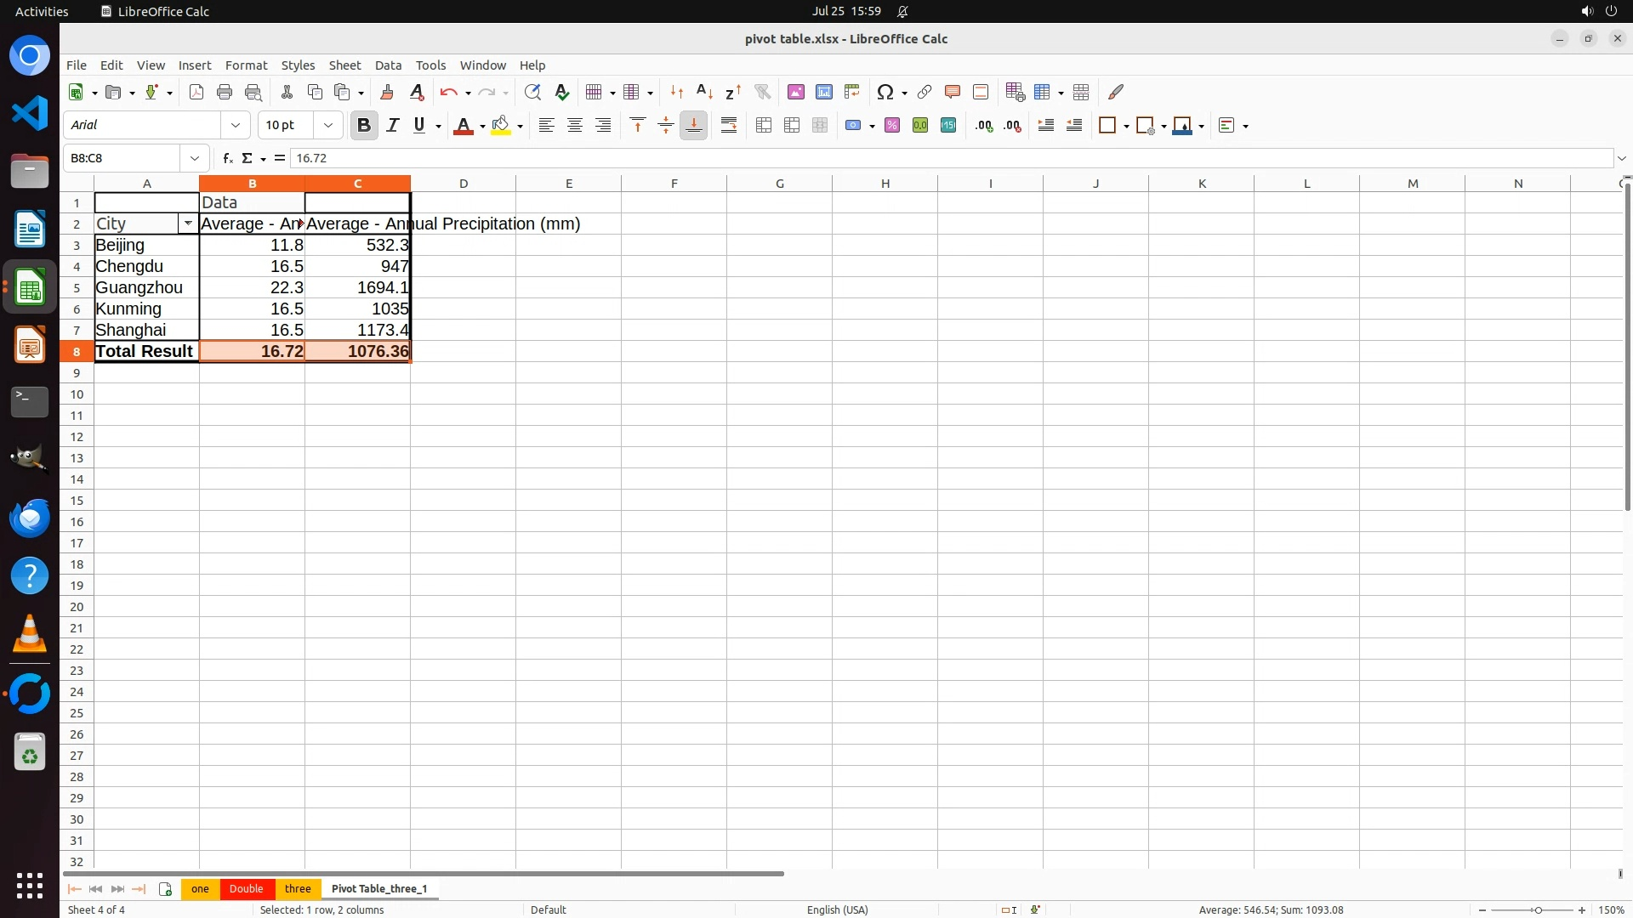Click the Sort Ascending icon

tap(704, 92)
